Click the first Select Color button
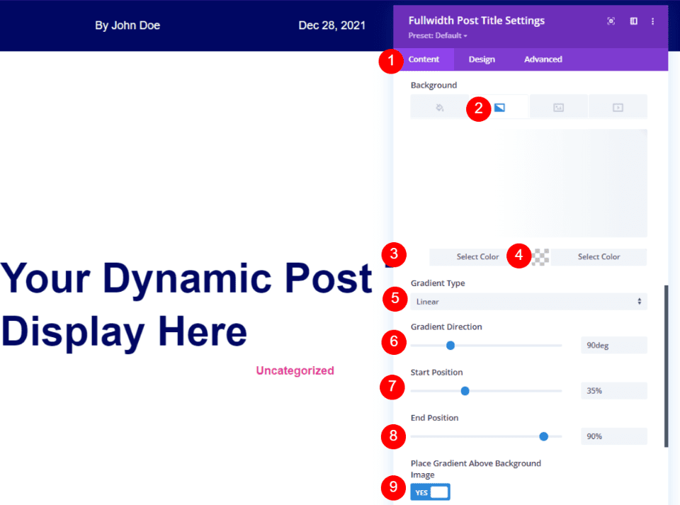The width and height of the screenshot is (680, 505). coord(477,256)
